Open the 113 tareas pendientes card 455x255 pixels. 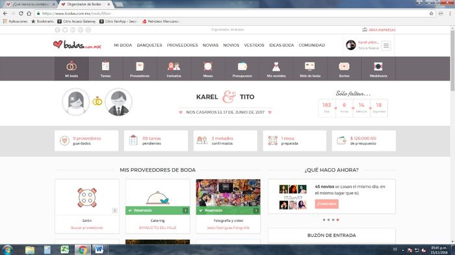click(x=156, y=141)
